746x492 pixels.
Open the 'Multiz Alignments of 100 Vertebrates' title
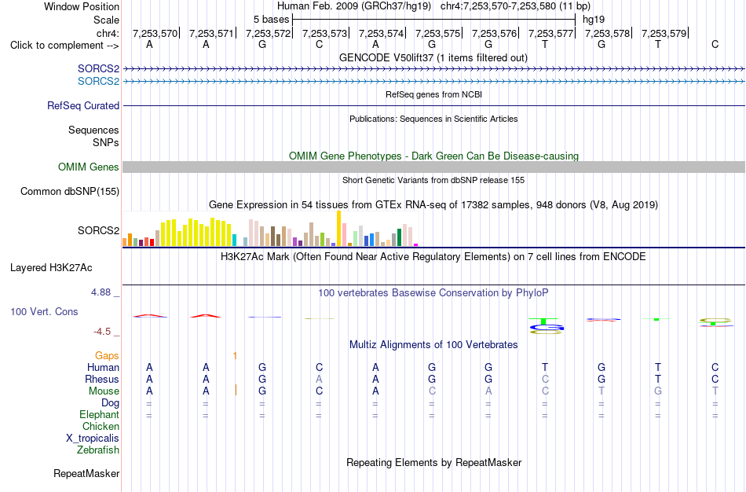click(433, 344)
